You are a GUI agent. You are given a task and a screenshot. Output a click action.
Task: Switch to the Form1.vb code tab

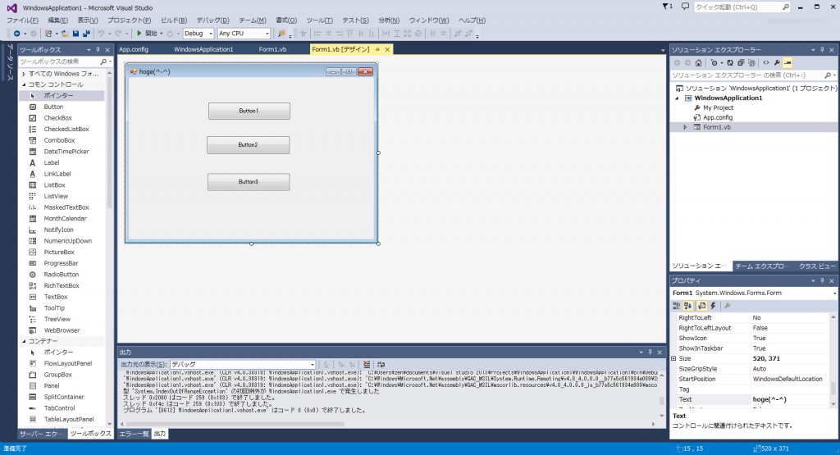pyautogui.click(x=272, y=49)
